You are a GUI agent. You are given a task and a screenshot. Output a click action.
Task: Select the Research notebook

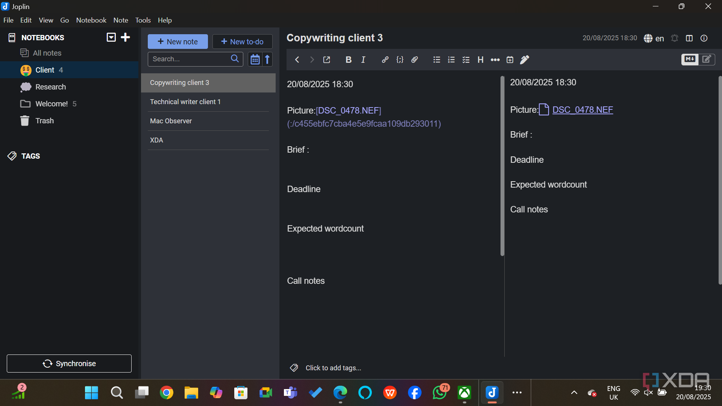coord(70,87)
